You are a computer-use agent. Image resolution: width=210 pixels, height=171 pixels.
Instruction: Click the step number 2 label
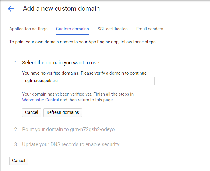[16, 129]
